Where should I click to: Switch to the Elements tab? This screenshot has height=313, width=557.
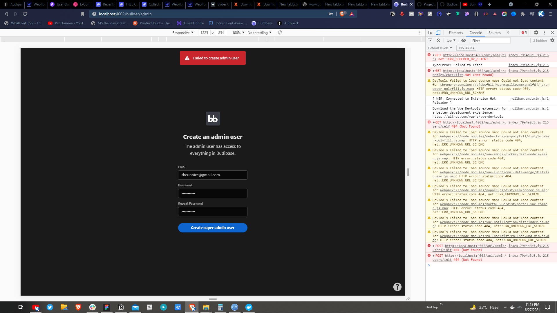(x=455, y=32)
